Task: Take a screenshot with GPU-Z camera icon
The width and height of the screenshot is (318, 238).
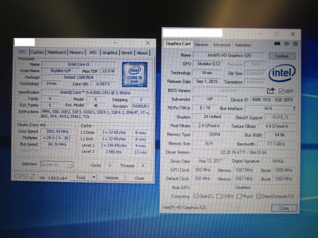Action: (x=277, y=43)
